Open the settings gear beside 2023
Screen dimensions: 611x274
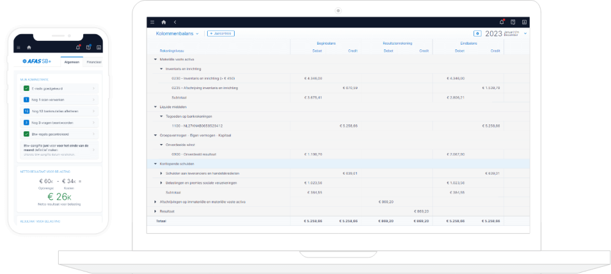pos(478,34)
